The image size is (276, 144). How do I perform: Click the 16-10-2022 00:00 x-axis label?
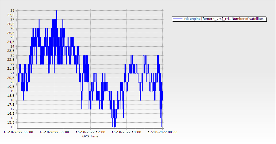tap(18, 132)
